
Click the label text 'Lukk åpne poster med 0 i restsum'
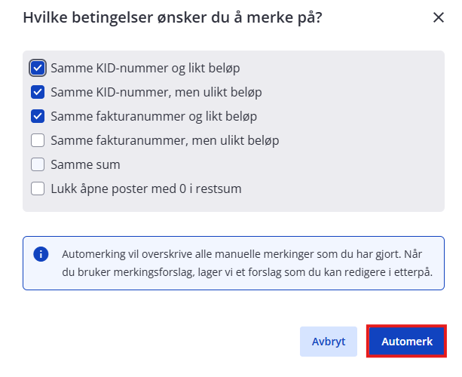tap(146, 188)
